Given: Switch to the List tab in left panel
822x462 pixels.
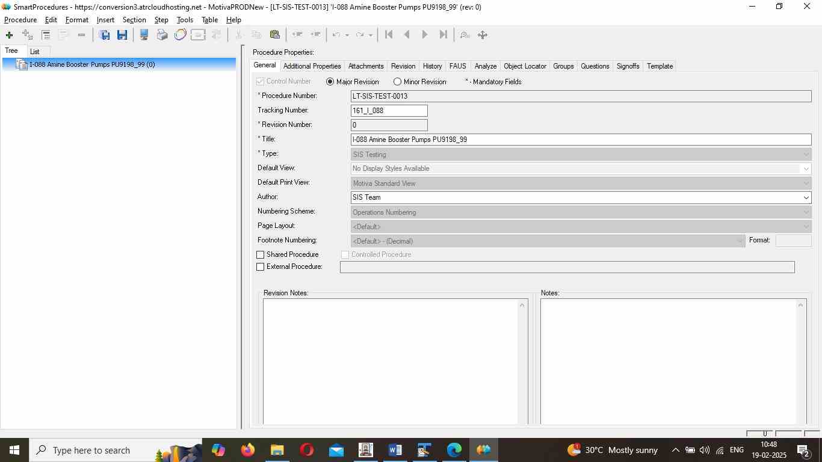Looking at the screenshot, I should pos(35,52).
